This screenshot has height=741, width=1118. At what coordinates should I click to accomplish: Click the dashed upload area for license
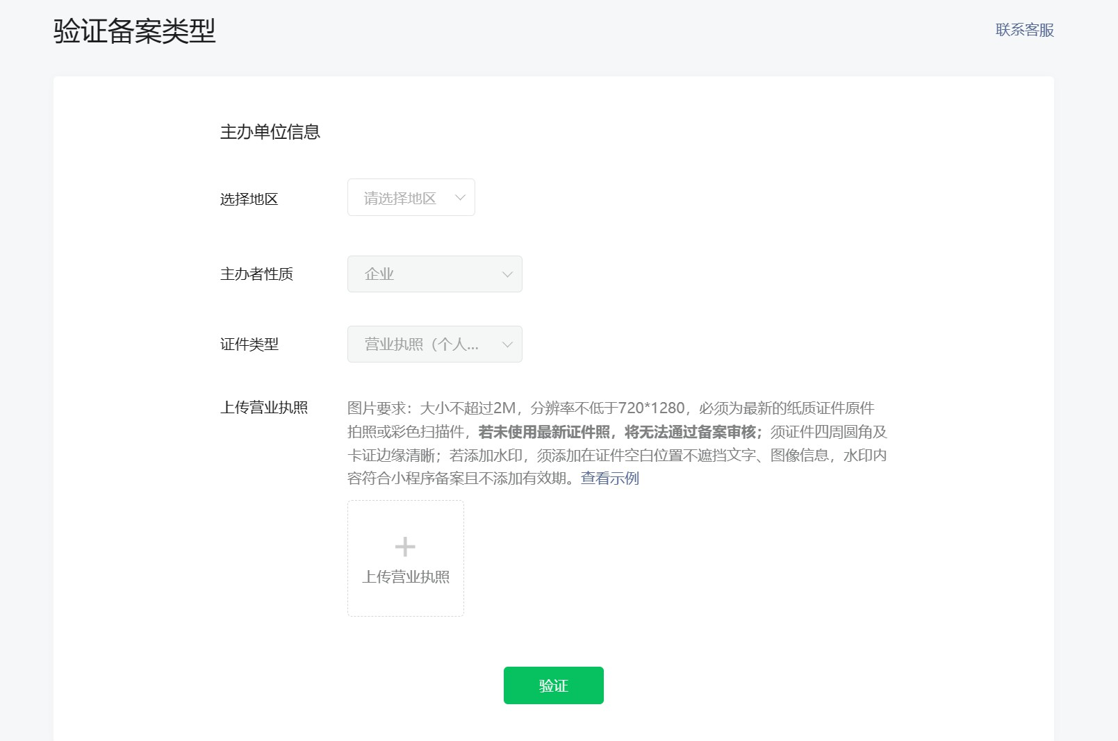point(406,558)
